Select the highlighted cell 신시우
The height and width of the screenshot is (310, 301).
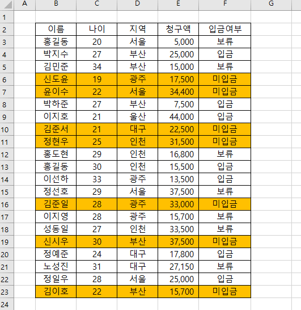[x=56, y=242]
